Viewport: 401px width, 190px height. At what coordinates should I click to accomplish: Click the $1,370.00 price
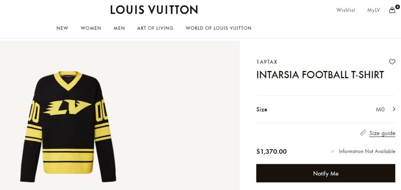(271, 151)
